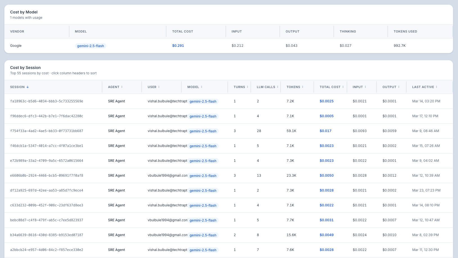Click the OUTPUT column header in session table
The height and width of the screenshot is (258, 458).
point(389,87)
